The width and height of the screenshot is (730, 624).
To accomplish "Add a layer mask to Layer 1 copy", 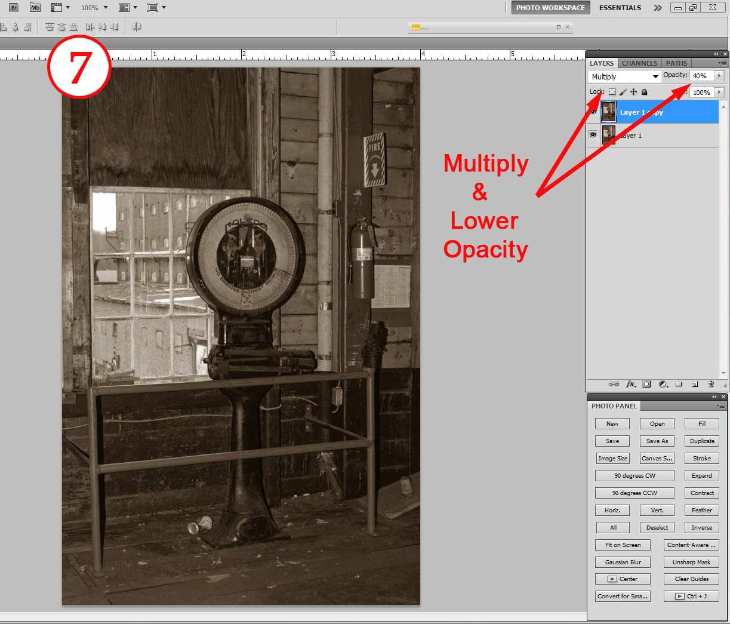I will [646, 384].
